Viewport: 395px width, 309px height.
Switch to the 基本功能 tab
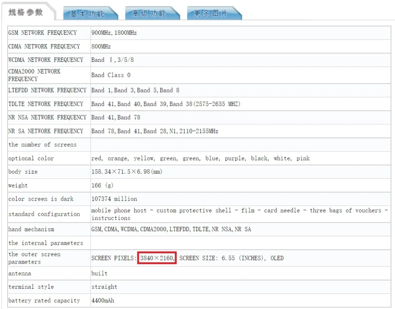pyautogui.click(x=87, y=13)
